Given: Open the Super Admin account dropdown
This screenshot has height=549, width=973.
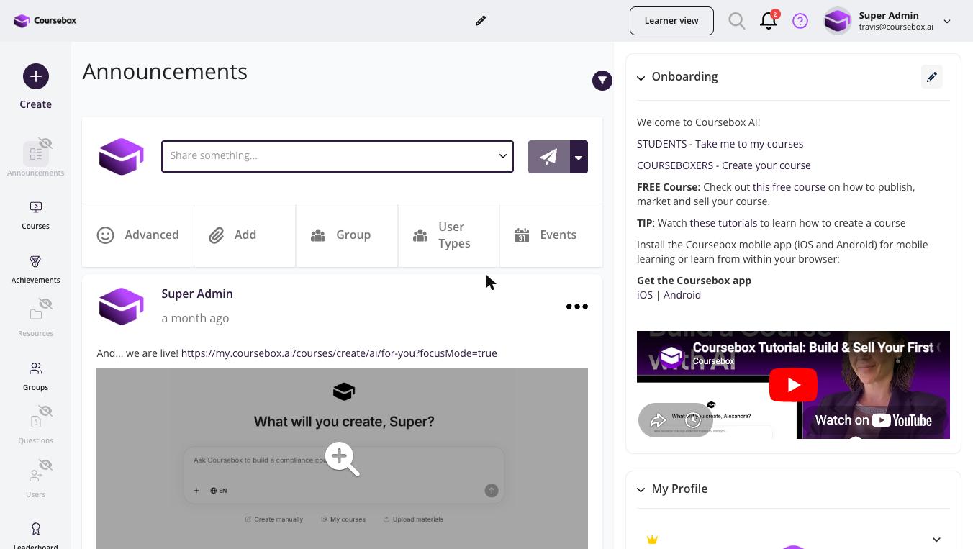Looking at the screenshot, I should coord(947,22).
